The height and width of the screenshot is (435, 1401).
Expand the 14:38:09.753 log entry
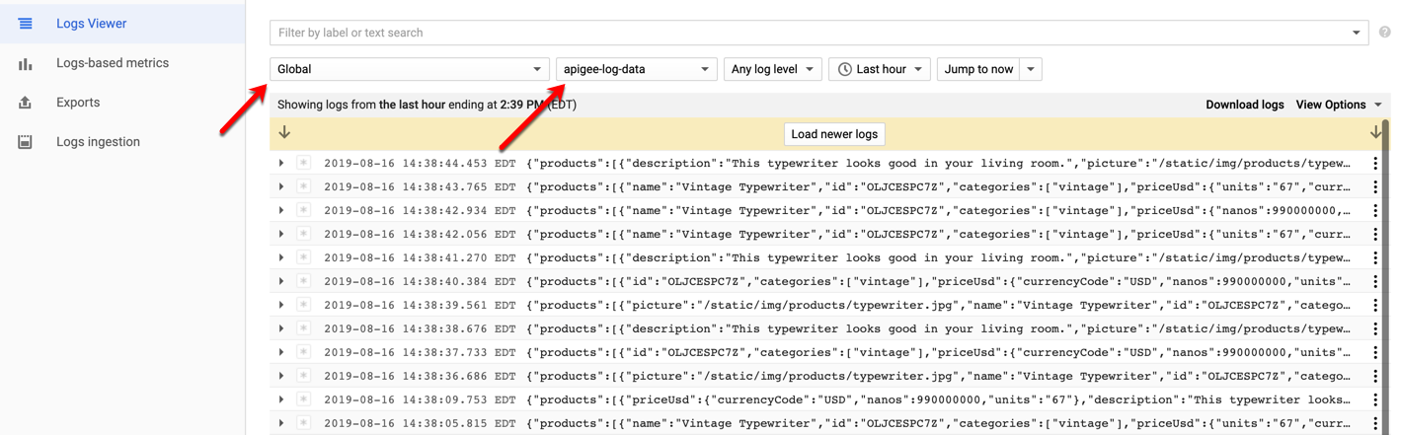(x=281, y=399)
